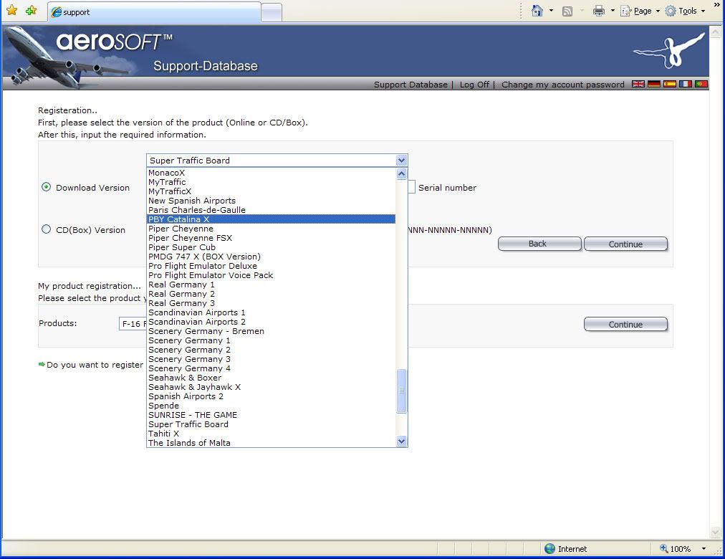Switch site language to Portuguese flag
This screenshot has height=559, width=725.
(x=701, y=84)
